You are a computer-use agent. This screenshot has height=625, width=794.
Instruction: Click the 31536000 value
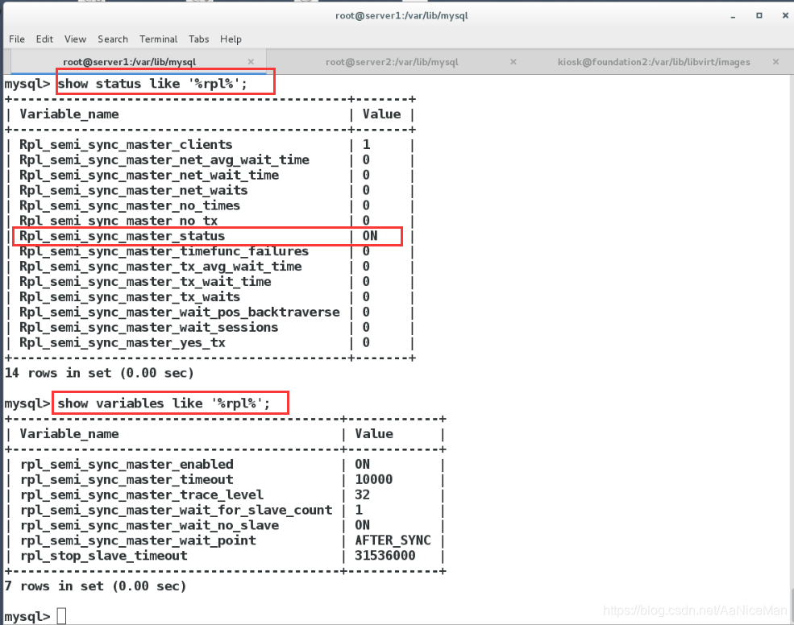[385, 555]
